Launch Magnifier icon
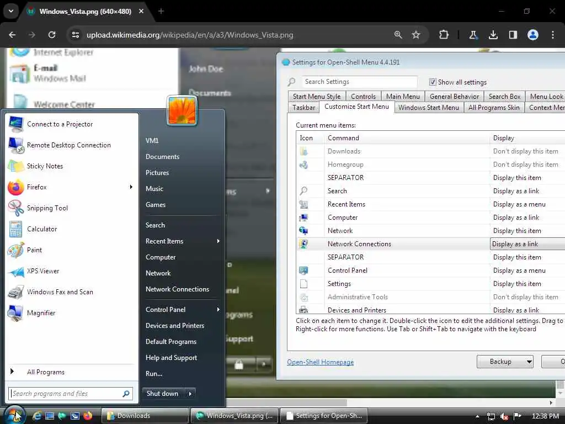Viewport: 565px width, 424px height. tap(16, 313)
